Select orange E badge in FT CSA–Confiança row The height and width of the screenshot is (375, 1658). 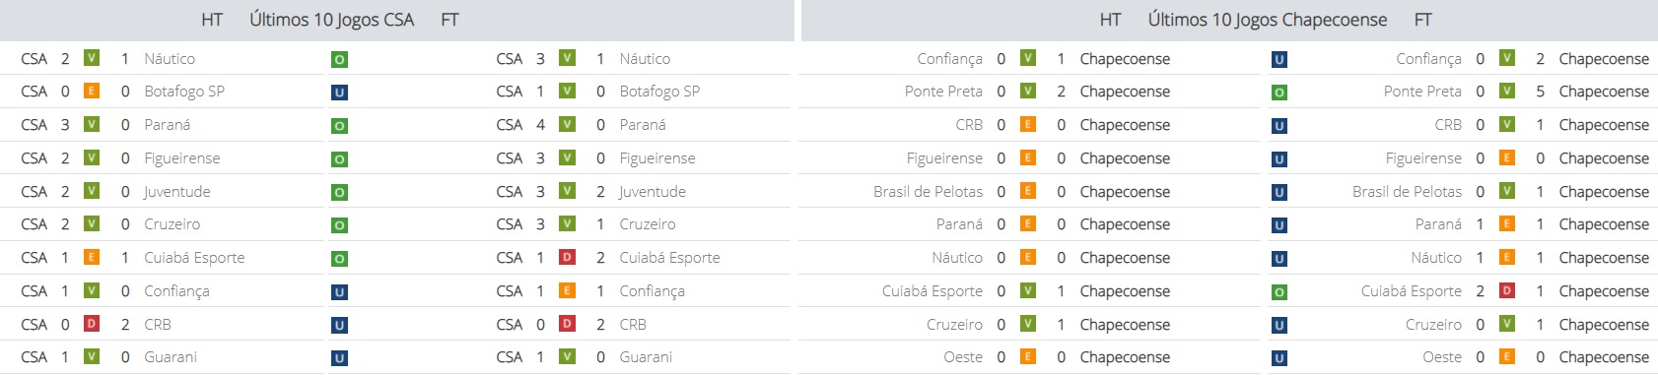tap(567, 290)
